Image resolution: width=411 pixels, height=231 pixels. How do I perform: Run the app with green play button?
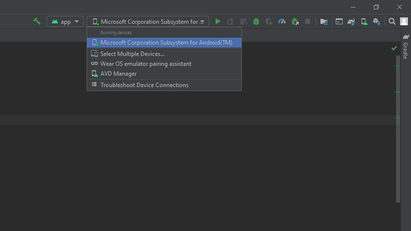(218, 21)
